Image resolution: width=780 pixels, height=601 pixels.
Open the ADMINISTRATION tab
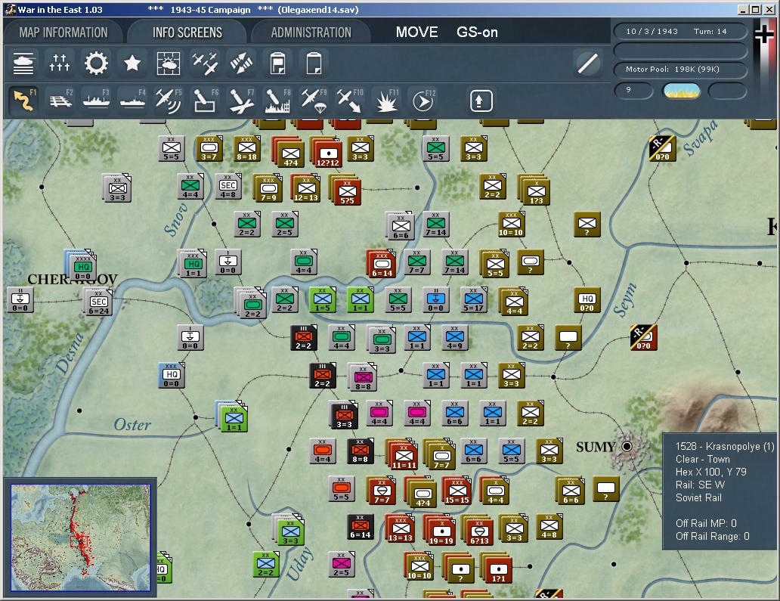click(x=311, y=33)
